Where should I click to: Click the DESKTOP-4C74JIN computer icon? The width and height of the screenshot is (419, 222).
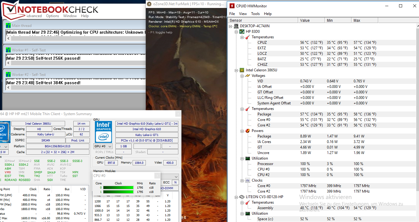(236, 26)
